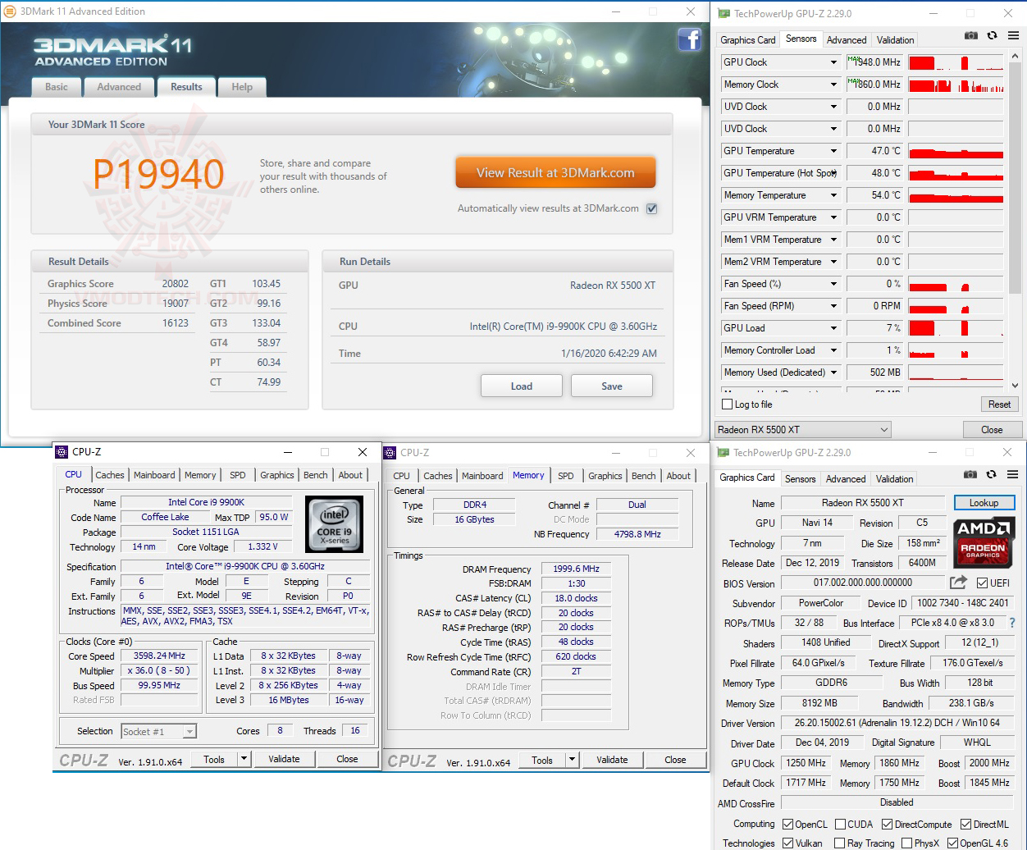The image size is (1027, 850).
Task: Switch to Validation tab in GPU-Z Sensors window
Action: pos(895,40)
